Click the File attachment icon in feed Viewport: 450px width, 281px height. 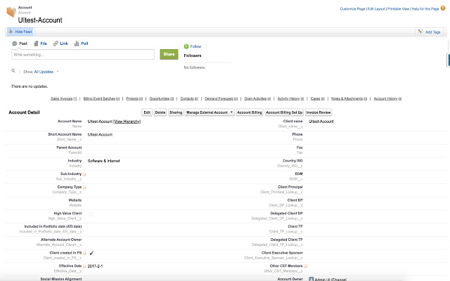pyautogui.click(x=36, y=44)
